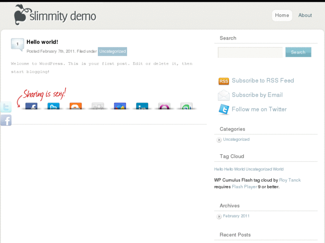325x243 pixels.
Task: Click the Recent Posts widget heading
Action: pyautogui.click(x=235, y=235)
